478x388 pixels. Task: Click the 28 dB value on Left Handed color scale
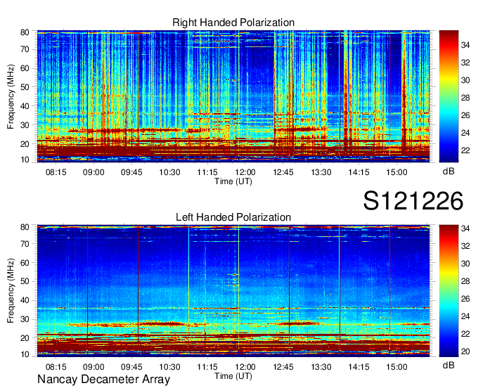[x=465, y=281]
